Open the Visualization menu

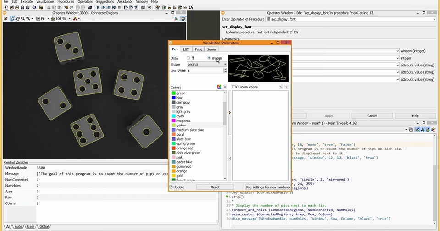click(45, 1)
